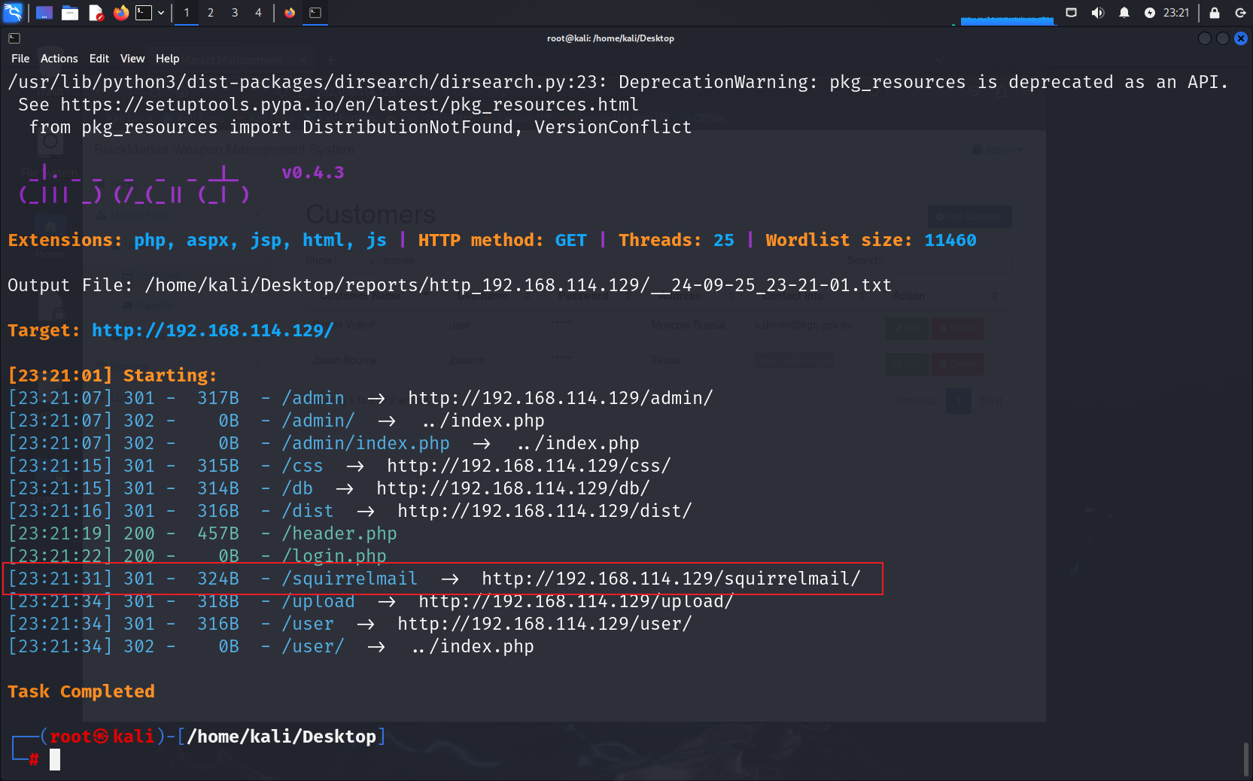Click the http://192.168.114.129/dist/ redirect URL
The image size is (1253, 781).
pyautogui.click(x=545, y=511)
